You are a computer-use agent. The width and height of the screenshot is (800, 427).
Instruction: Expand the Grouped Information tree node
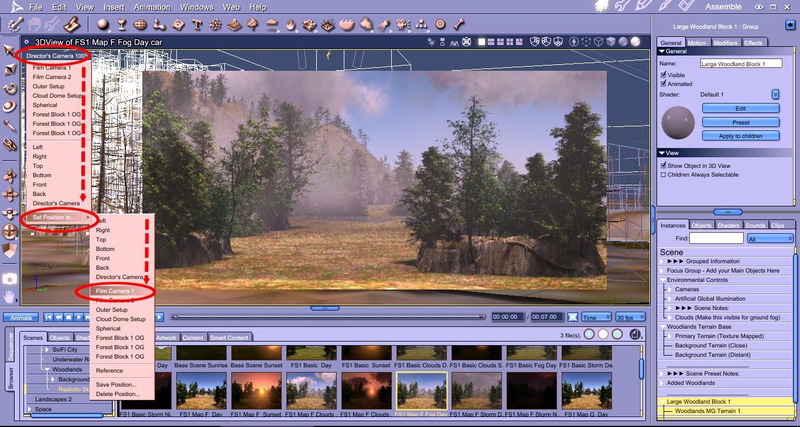(662, 261)
